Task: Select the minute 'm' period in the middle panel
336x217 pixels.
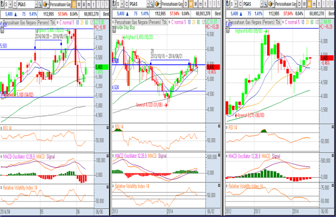Action: 200,4
